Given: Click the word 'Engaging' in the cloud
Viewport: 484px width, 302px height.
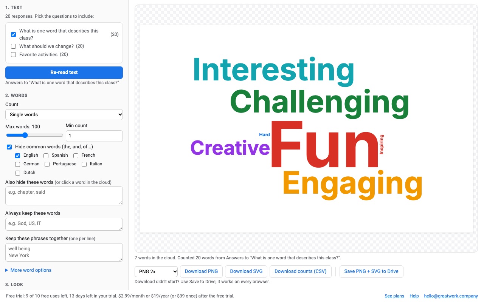Looking at the screenshot, I should pyautogui.click(x=352, y=185).
